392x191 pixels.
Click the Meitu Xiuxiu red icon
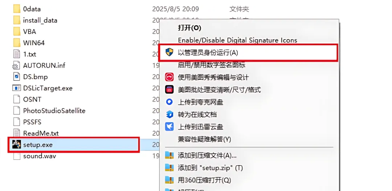(169, 77)
